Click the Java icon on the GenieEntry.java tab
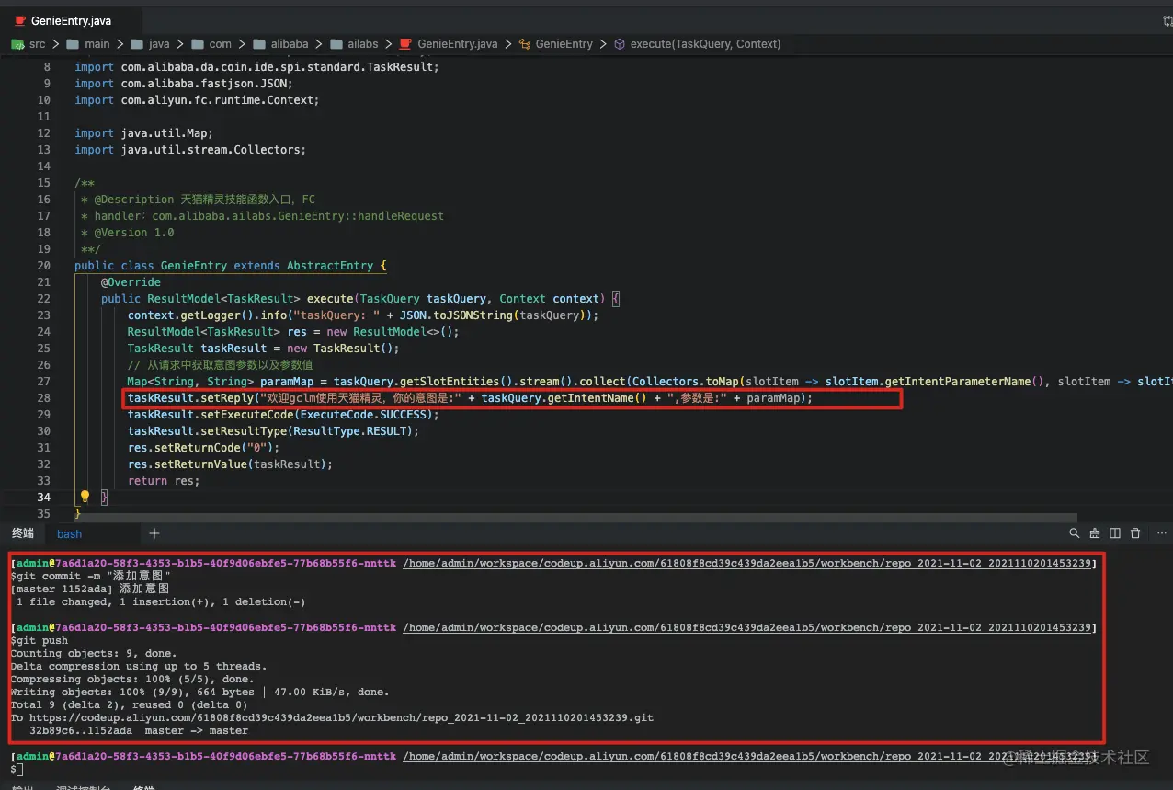The width and height of the screenshot is (1173, 790). point(21,20)
